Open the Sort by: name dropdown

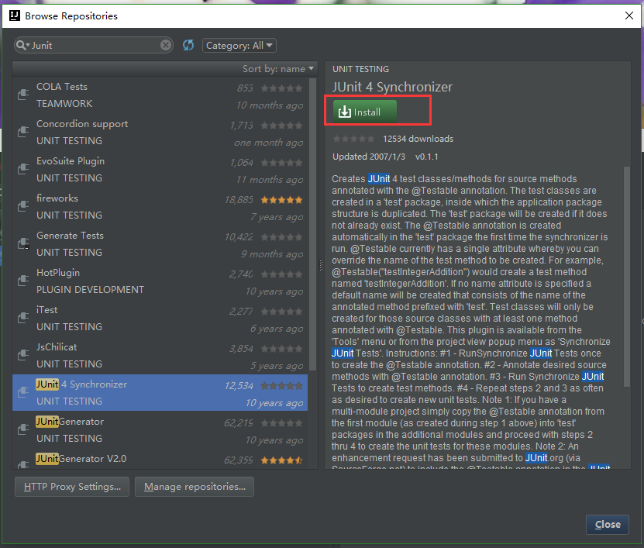[x=278, y=69]
